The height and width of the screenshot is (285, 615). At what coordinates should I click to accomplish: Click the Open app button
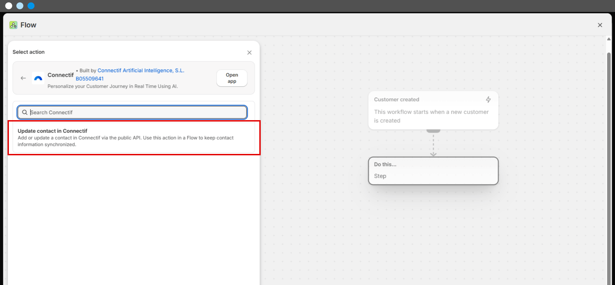pos(232,78)
